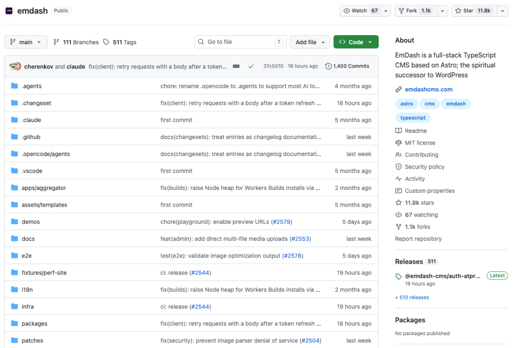This screenshot has width=515, height=348.
Task: Open the Fork options dropdown arrow
Action: point(443,11)
